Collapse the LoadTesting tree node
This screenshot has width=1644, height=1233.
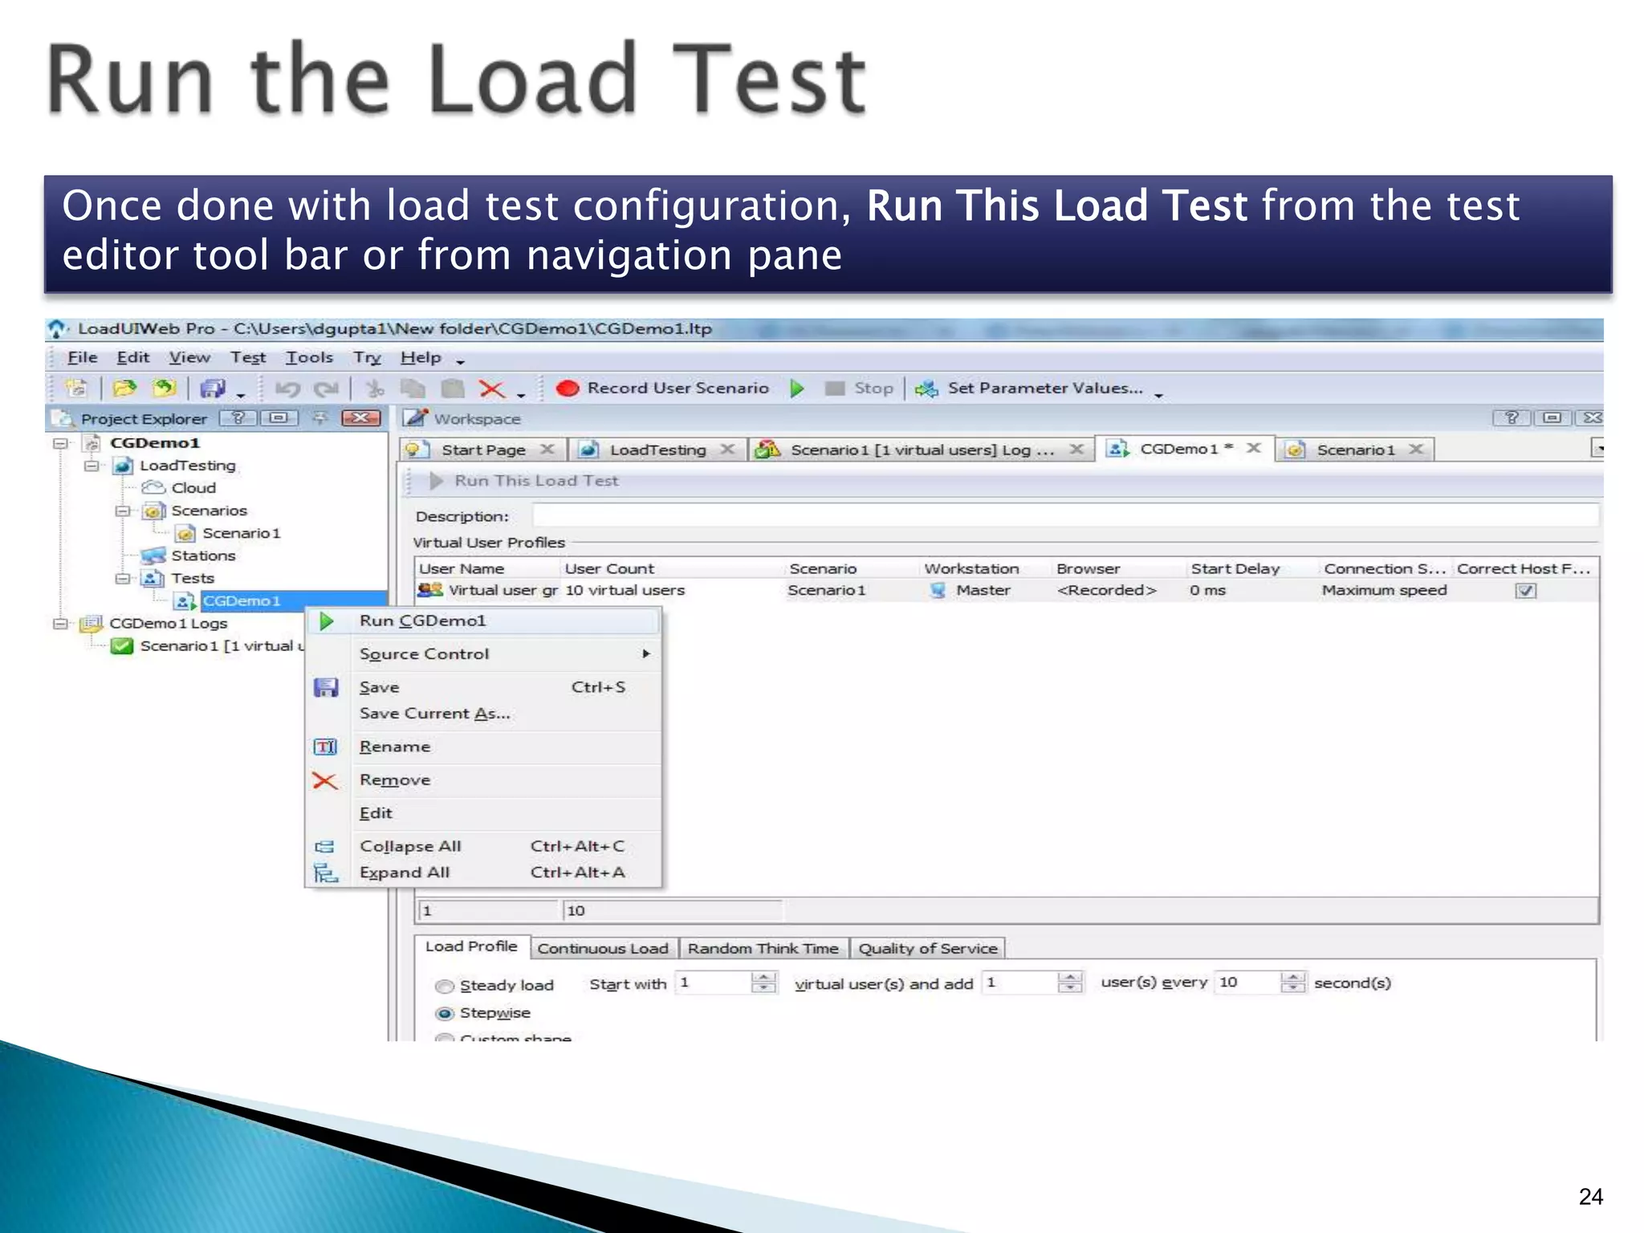(92, 466)
